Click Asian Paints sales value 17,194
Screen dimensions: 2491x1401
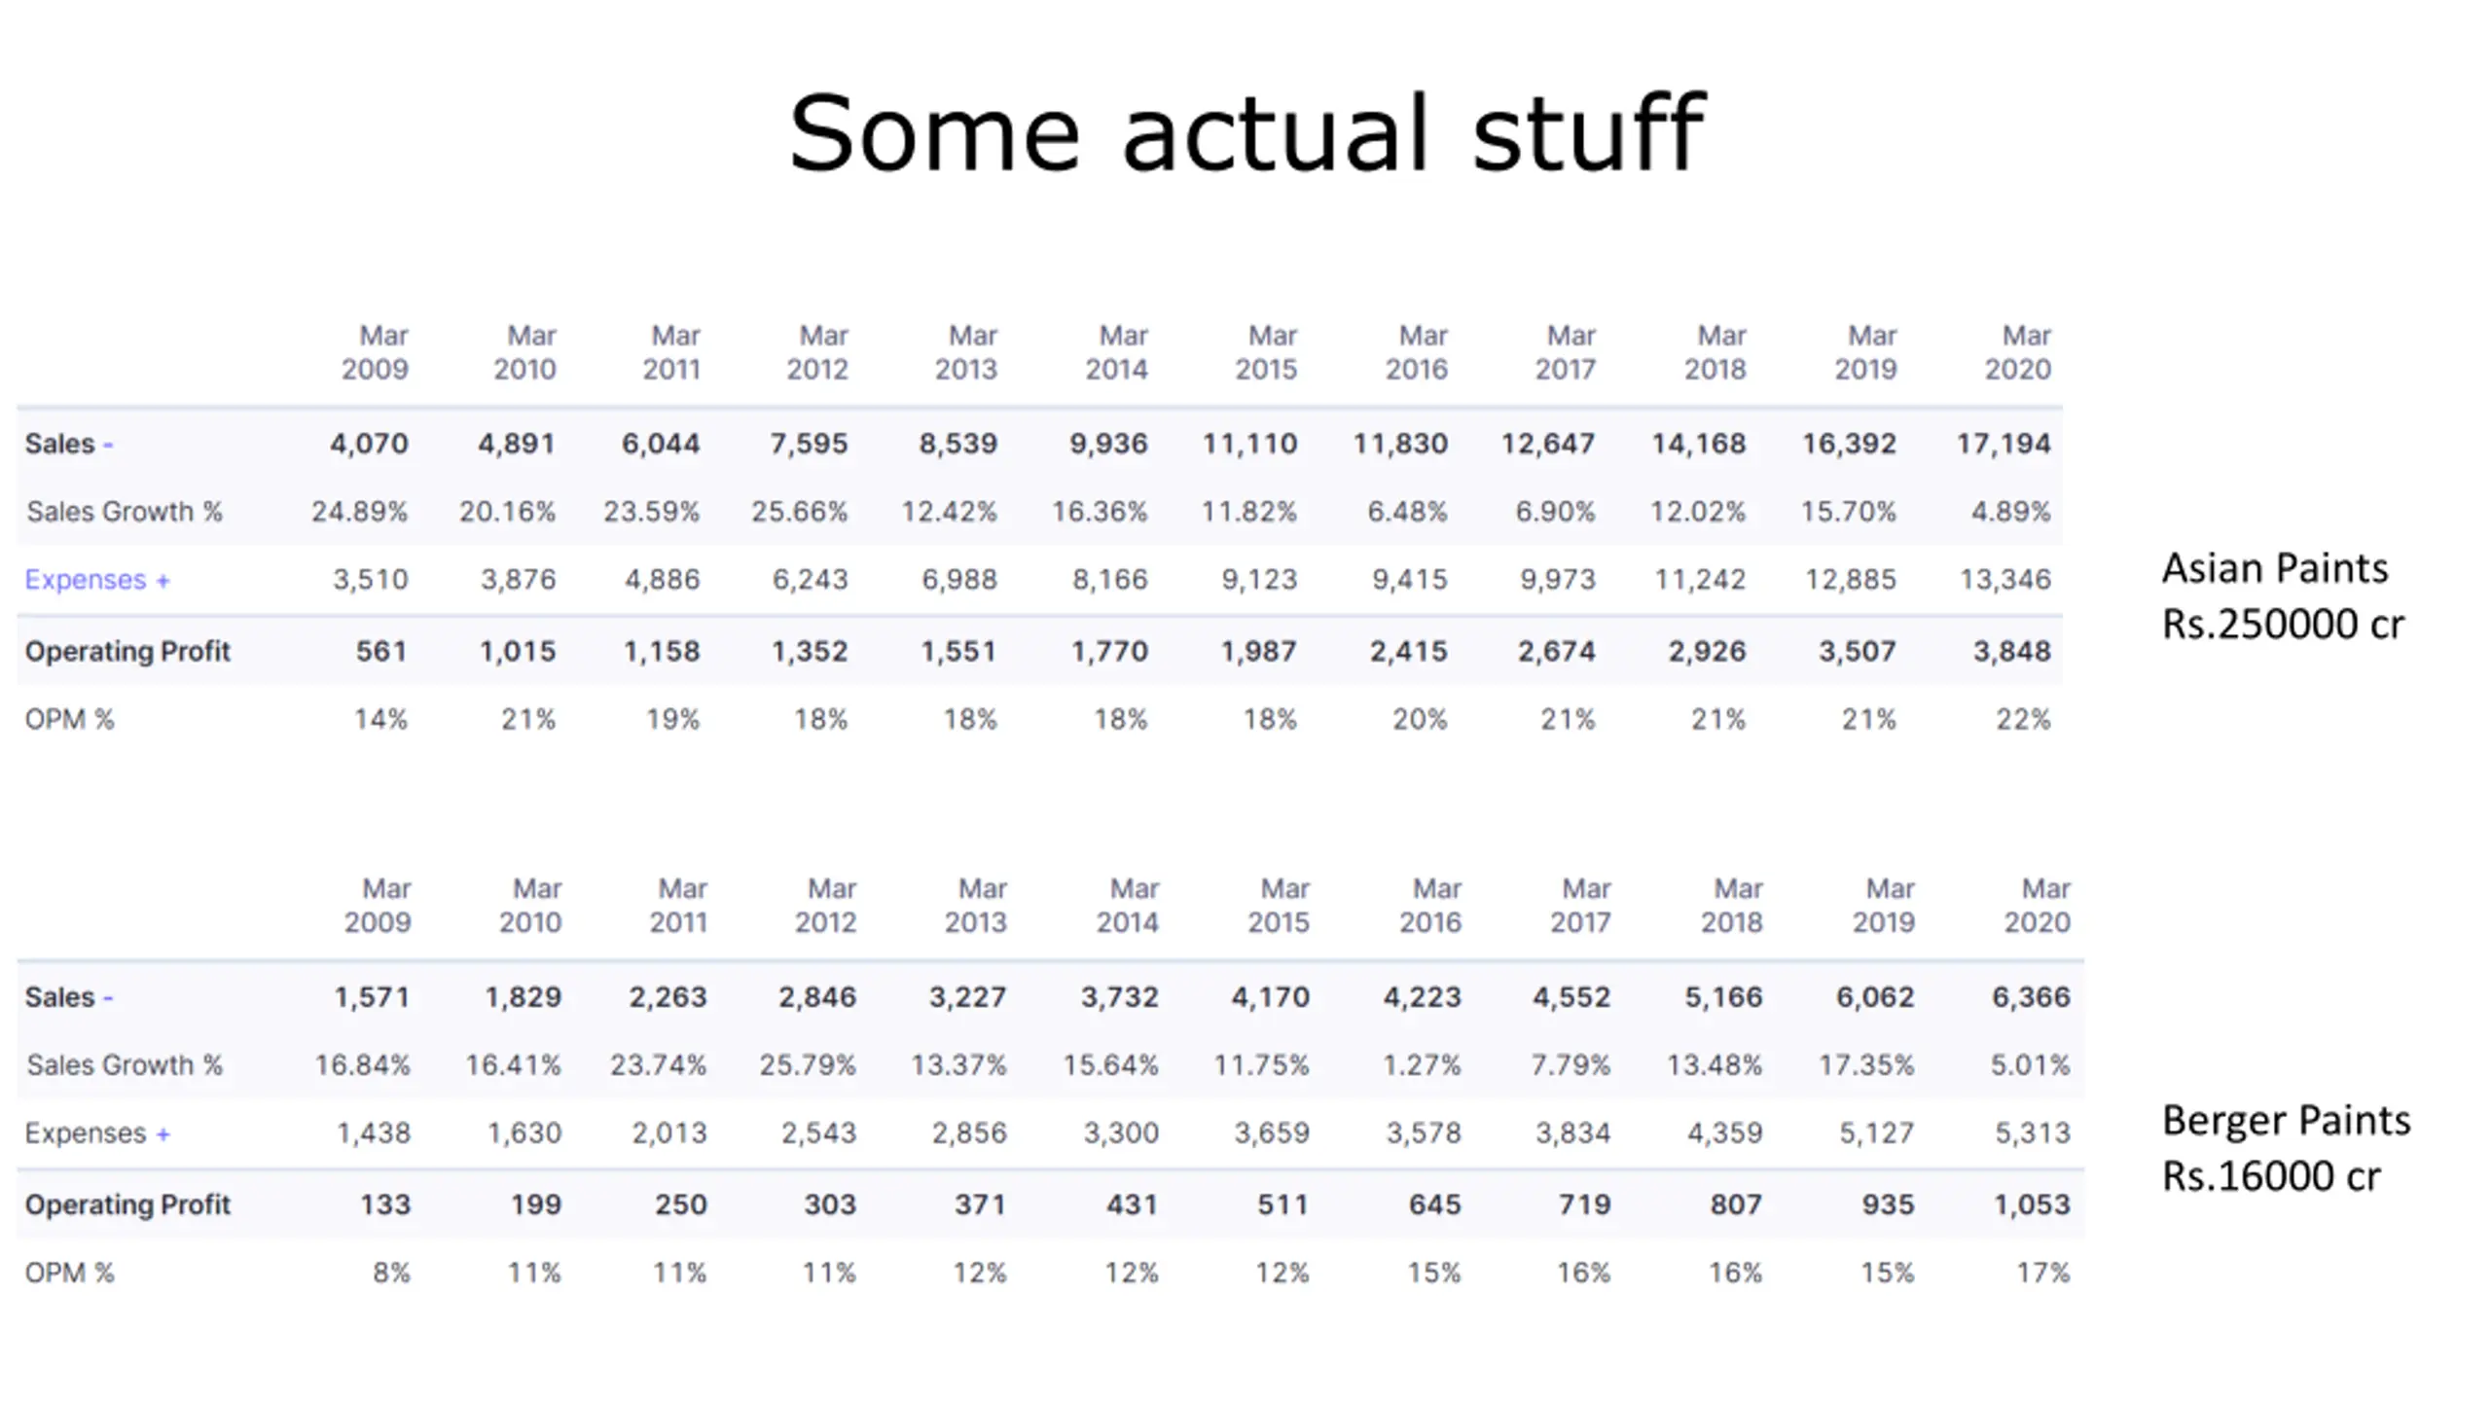click(2004, 445)
